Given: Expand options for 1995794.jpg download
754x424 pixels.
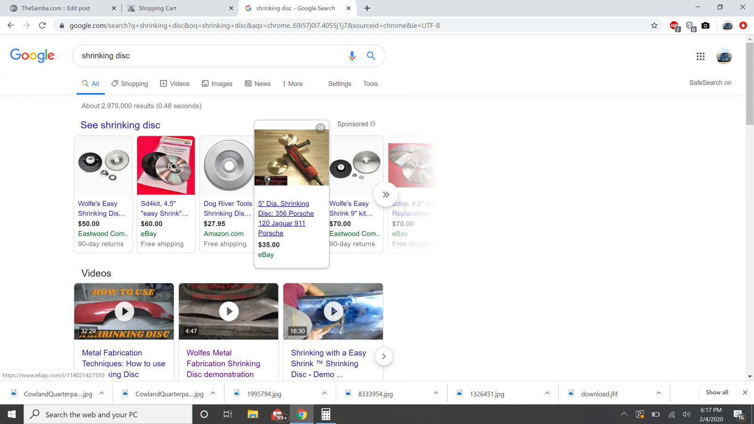Looking at the screenshot, I should click(x=324, y=393).
